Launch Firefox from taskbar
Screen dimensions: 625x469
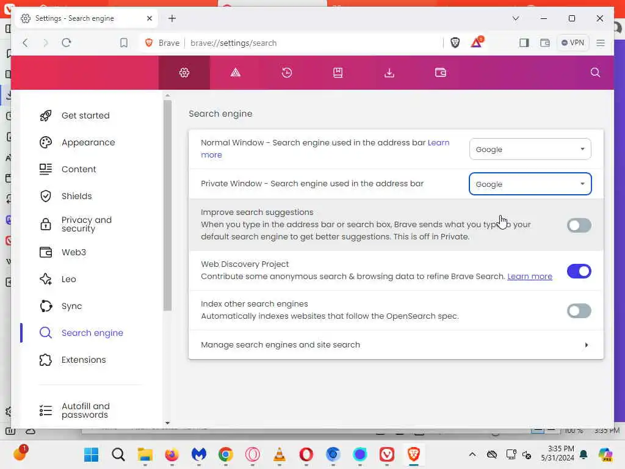[172, 454]
